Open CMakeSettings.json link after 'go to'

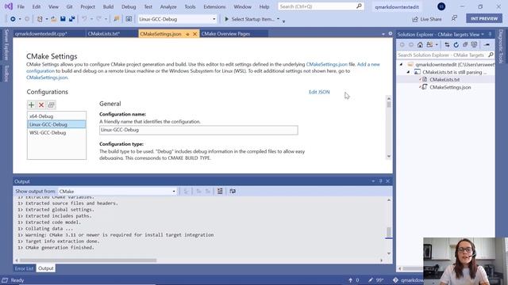[47, 78]
